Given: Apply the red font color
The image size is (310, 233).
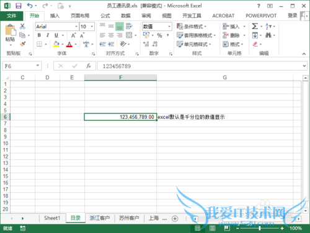Looking at the screenshot, I should (69, 44).
